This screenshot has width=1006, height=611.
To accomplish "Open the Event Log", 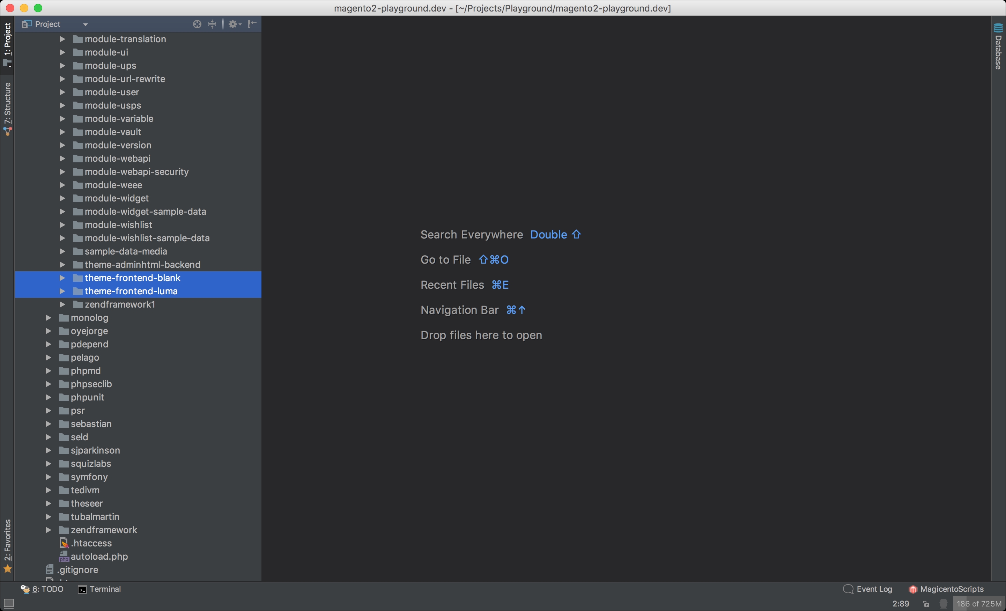I will tap(867, 589).
